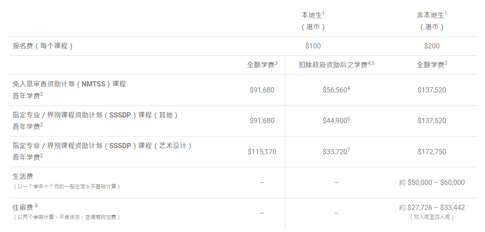Screen dimensions: 485x232
Task: Click the 免入息审查资助计划（NMTSS）课程 label
Action: click(x=69, y=84)
